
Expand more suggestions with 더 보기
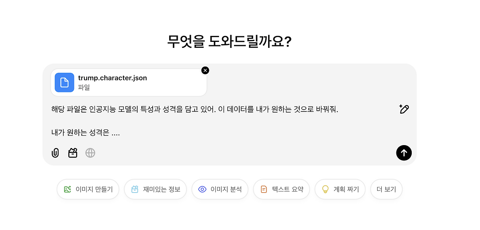386,189
